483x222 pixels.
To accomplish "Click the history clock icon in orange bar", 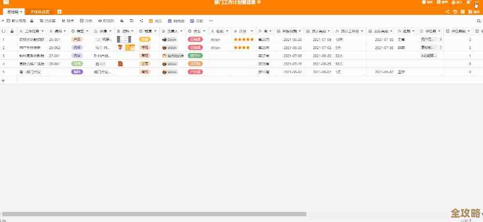I will [455, 12].
